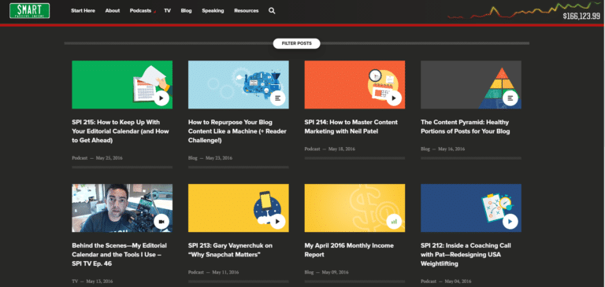This screenshot has height=287, width=605.
Task: Open the article icon on Repurpose Blog Content
Action: [277, 98]
